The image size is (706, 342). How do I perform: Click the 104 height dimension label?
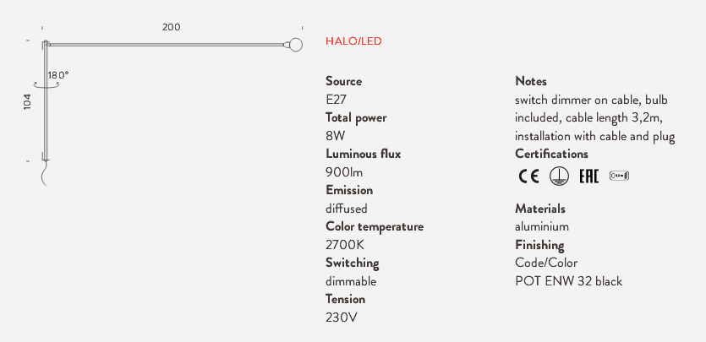coord(27,102)
